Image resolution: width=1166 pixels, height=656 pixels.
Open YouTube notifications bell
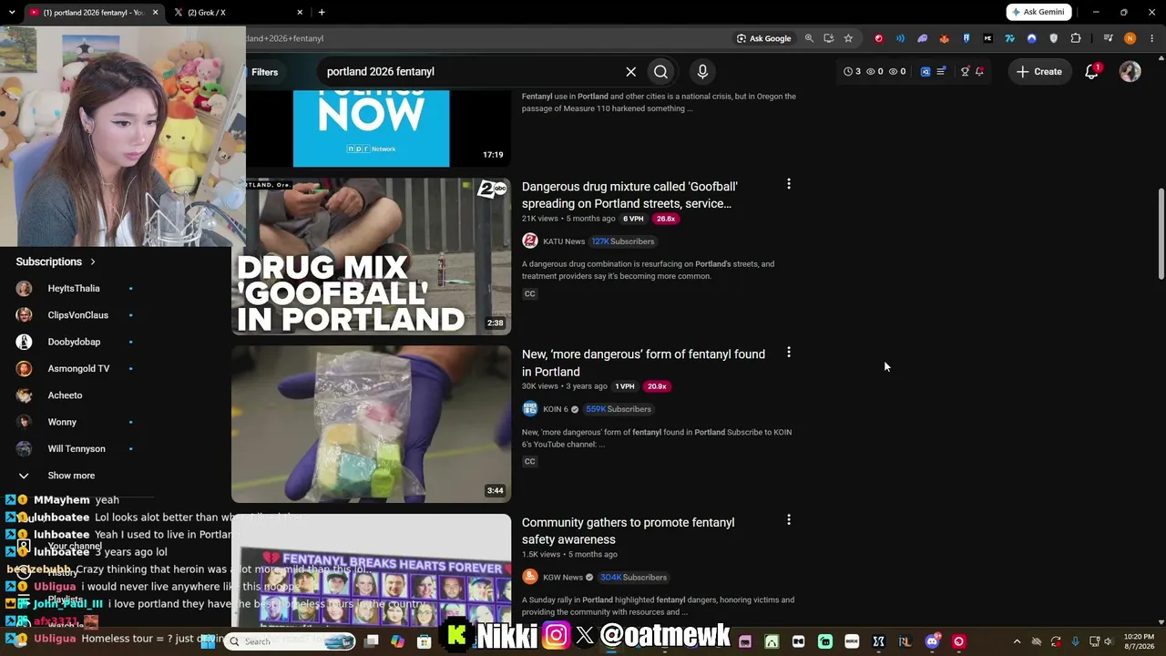point(1092,71)
